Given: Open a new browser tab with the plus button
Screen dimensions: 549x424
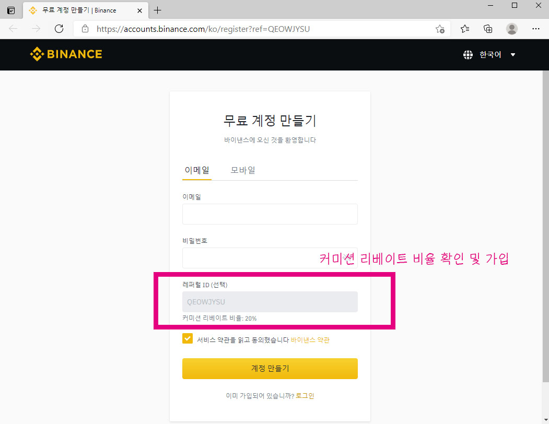Looking at the screenshot, I should [x=157, y=10].
